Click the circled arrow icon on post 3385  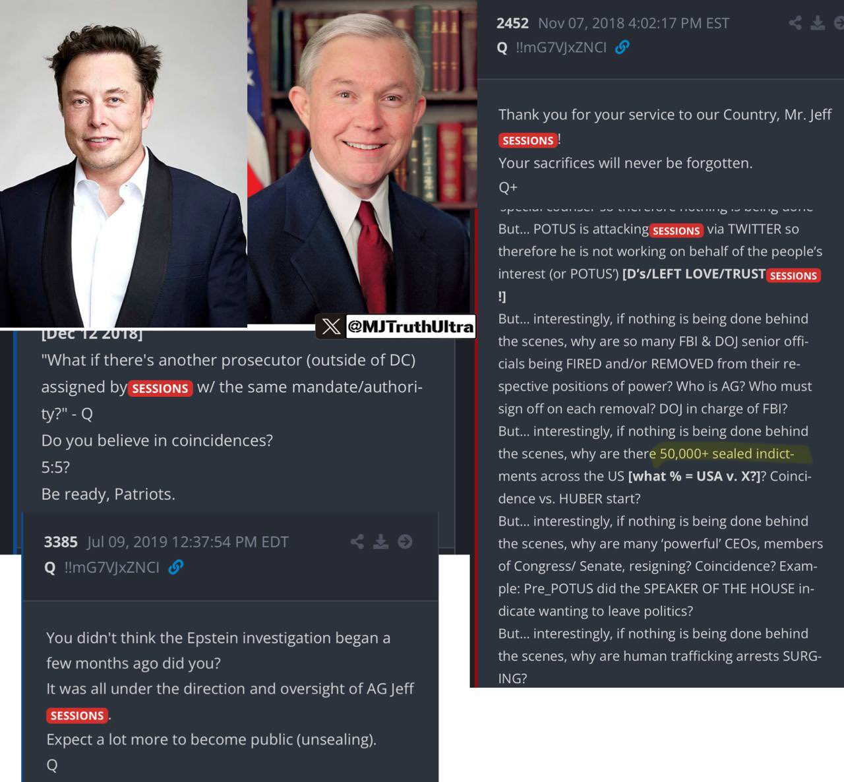point(405,542)
